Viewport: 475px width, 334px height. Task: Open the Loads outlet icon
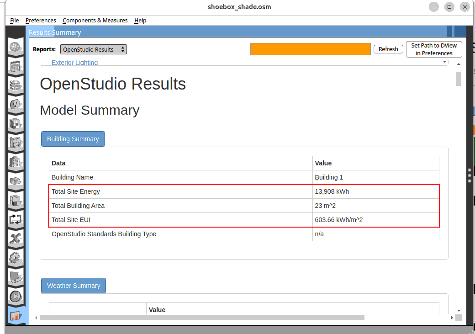click(16, 105)
